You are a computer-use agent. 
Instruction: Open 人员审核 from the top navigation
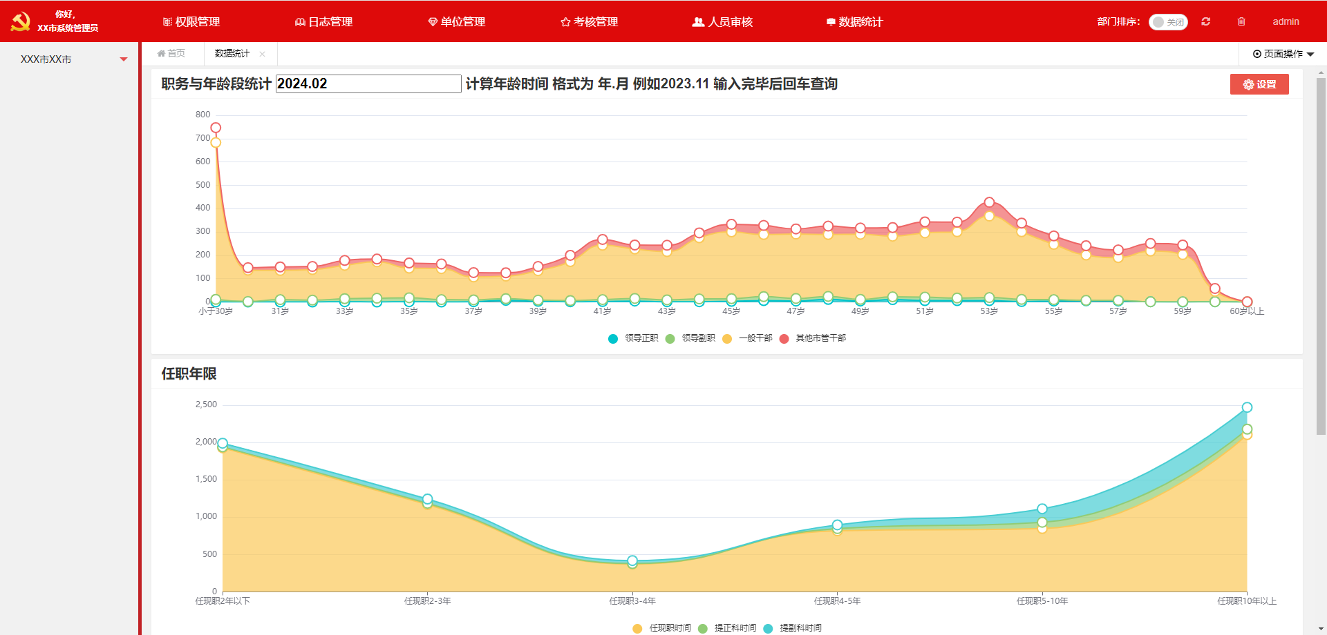click(x=722, y=22)
